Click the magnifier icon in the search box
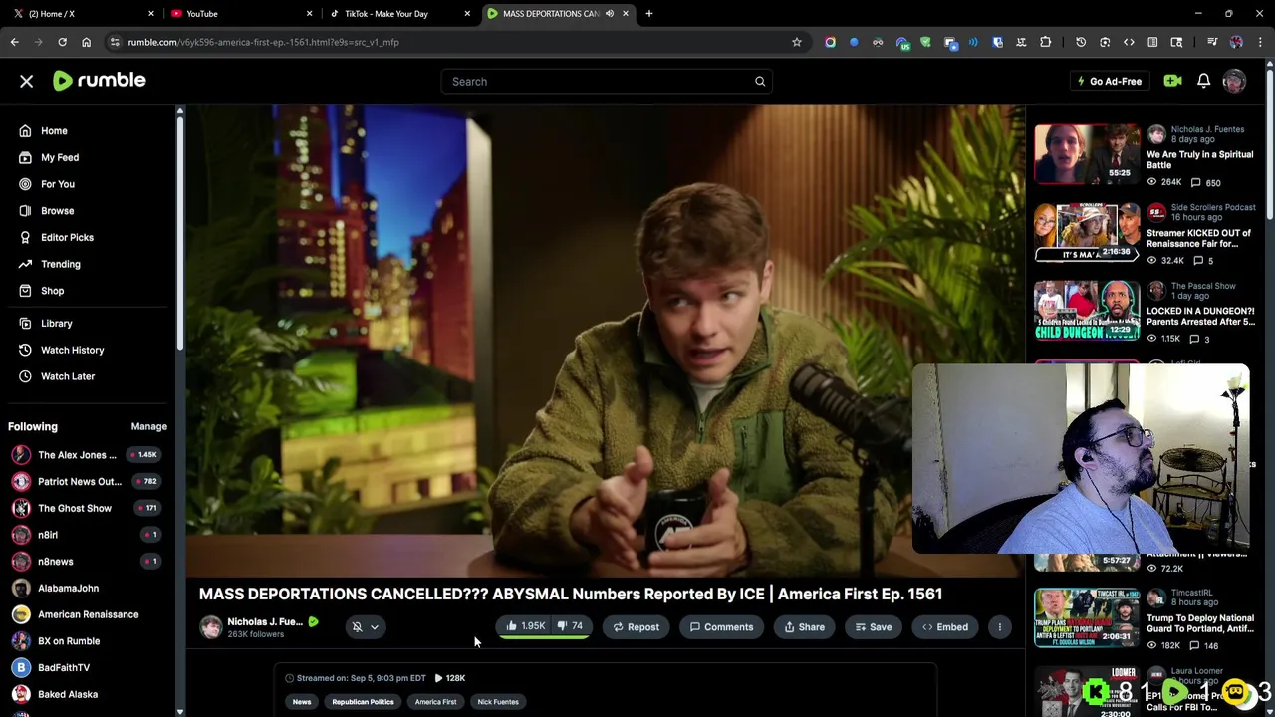1275x717 pixels. pyautogui.click(x=760, y=82)
